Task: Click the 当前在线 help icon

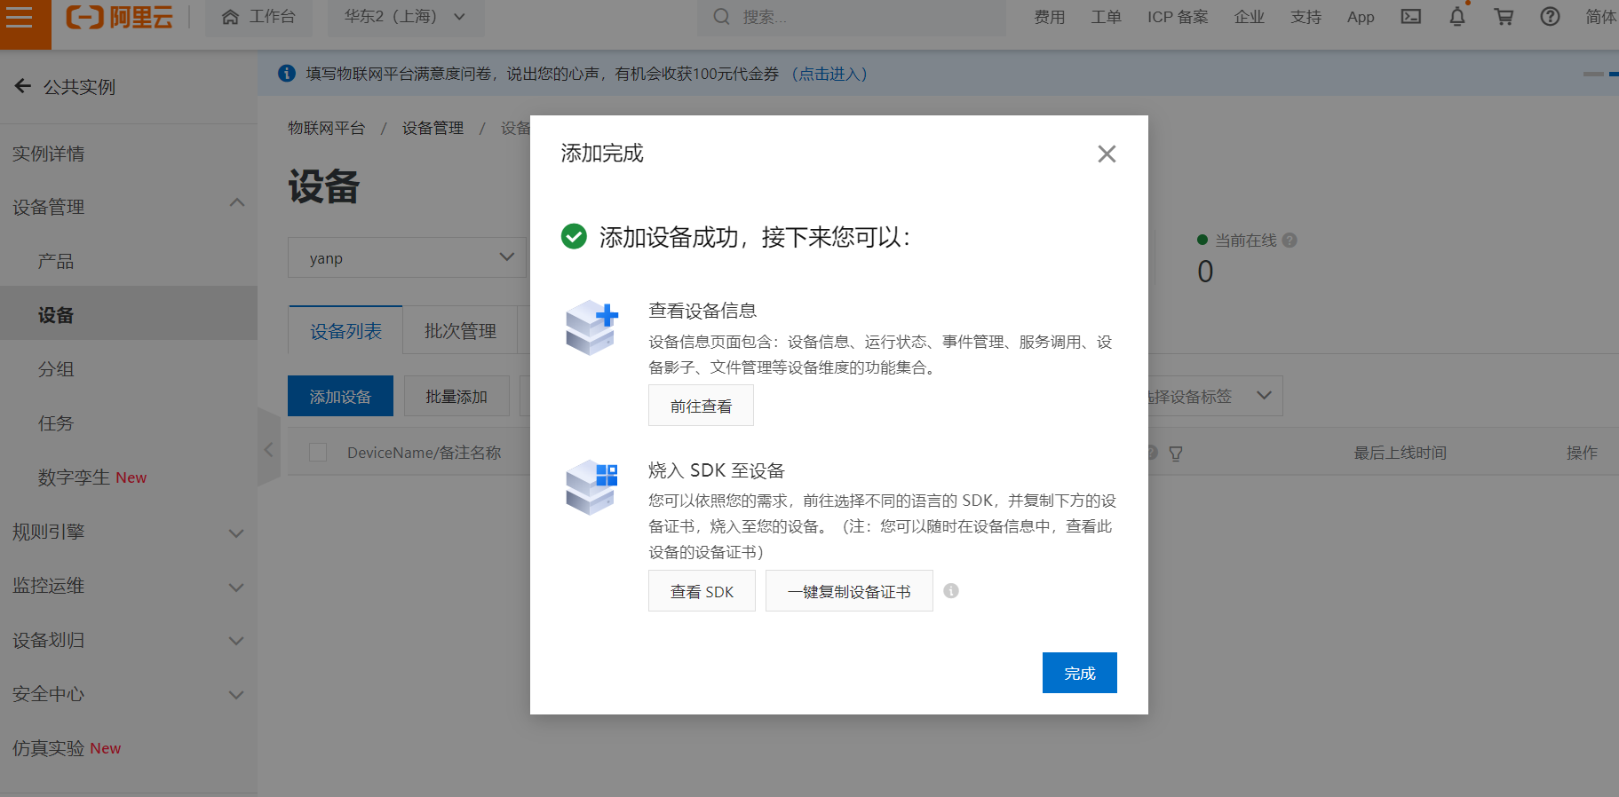Action: (1290, 240)
